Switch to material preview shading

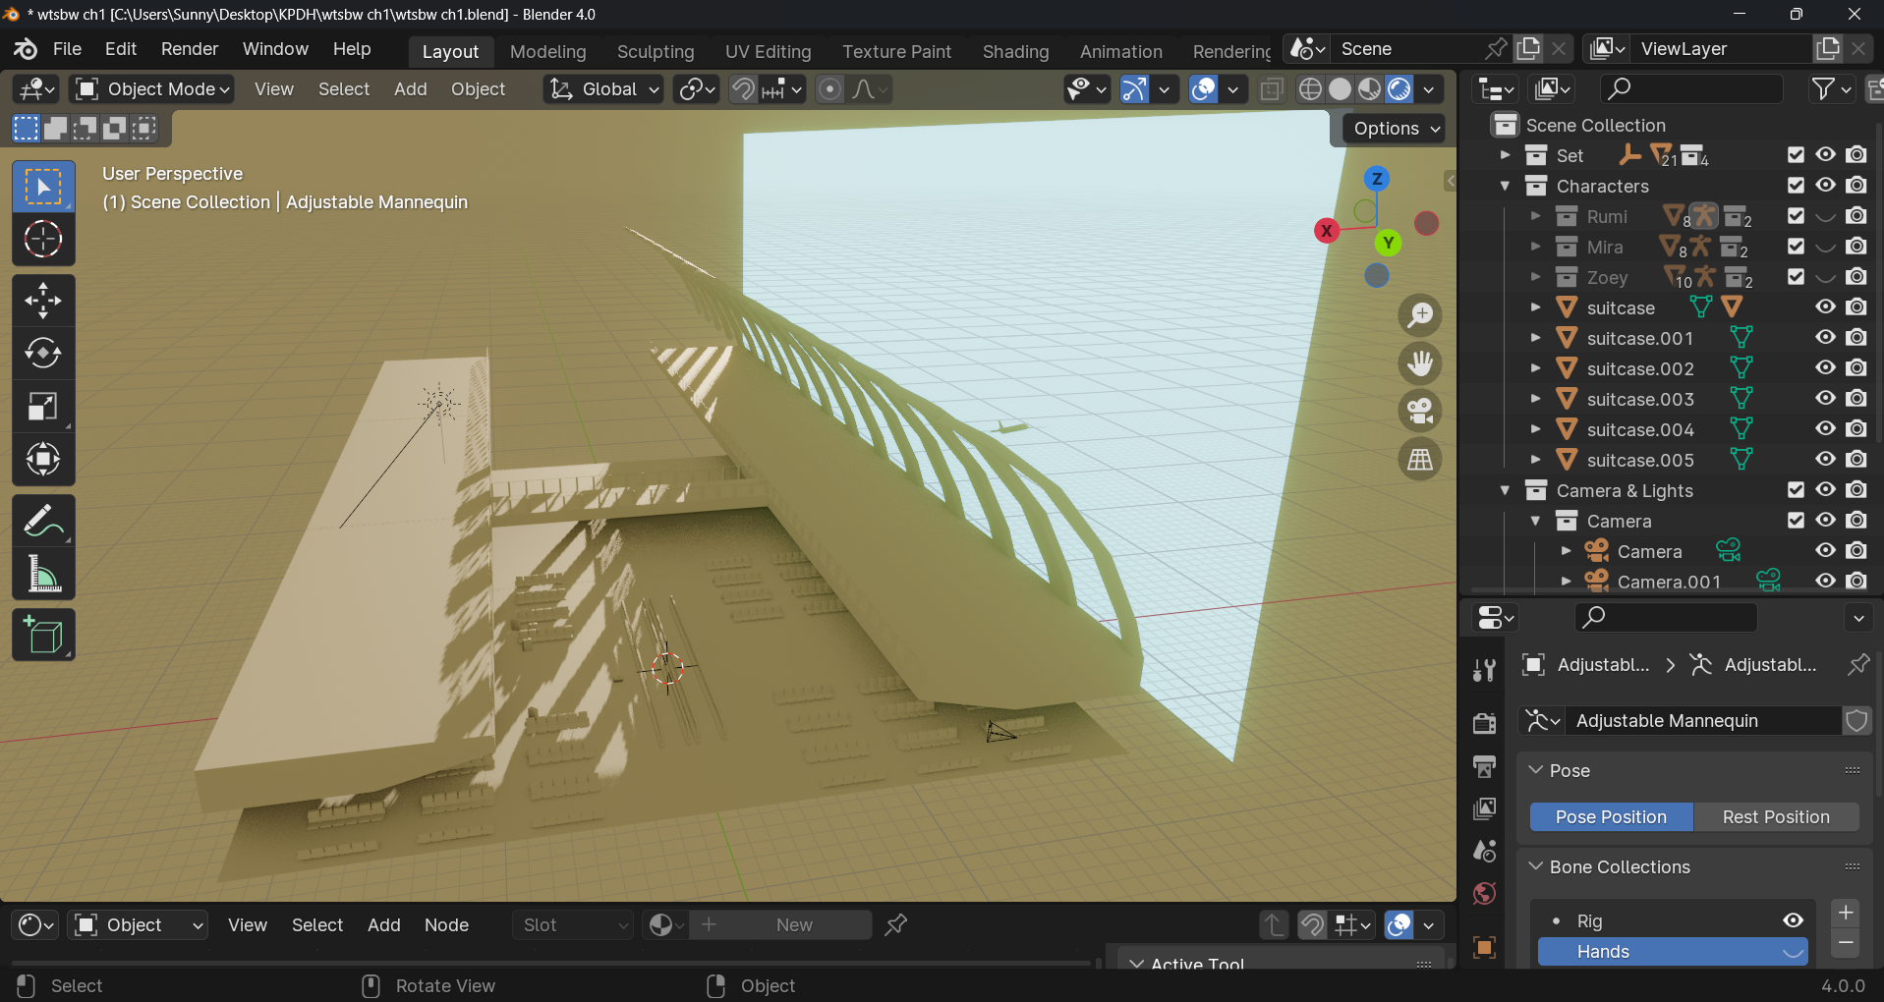point(1369,89)
